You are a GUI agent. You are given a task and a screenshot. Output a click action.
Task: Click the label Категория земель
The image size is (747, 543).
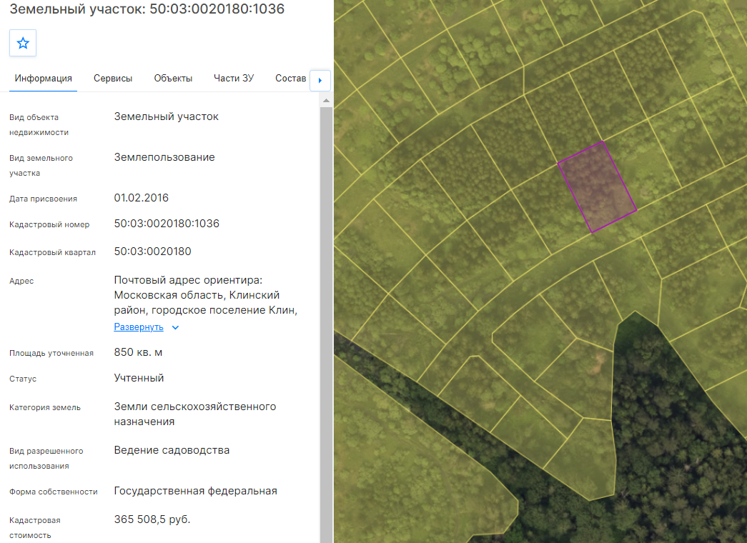45,407
